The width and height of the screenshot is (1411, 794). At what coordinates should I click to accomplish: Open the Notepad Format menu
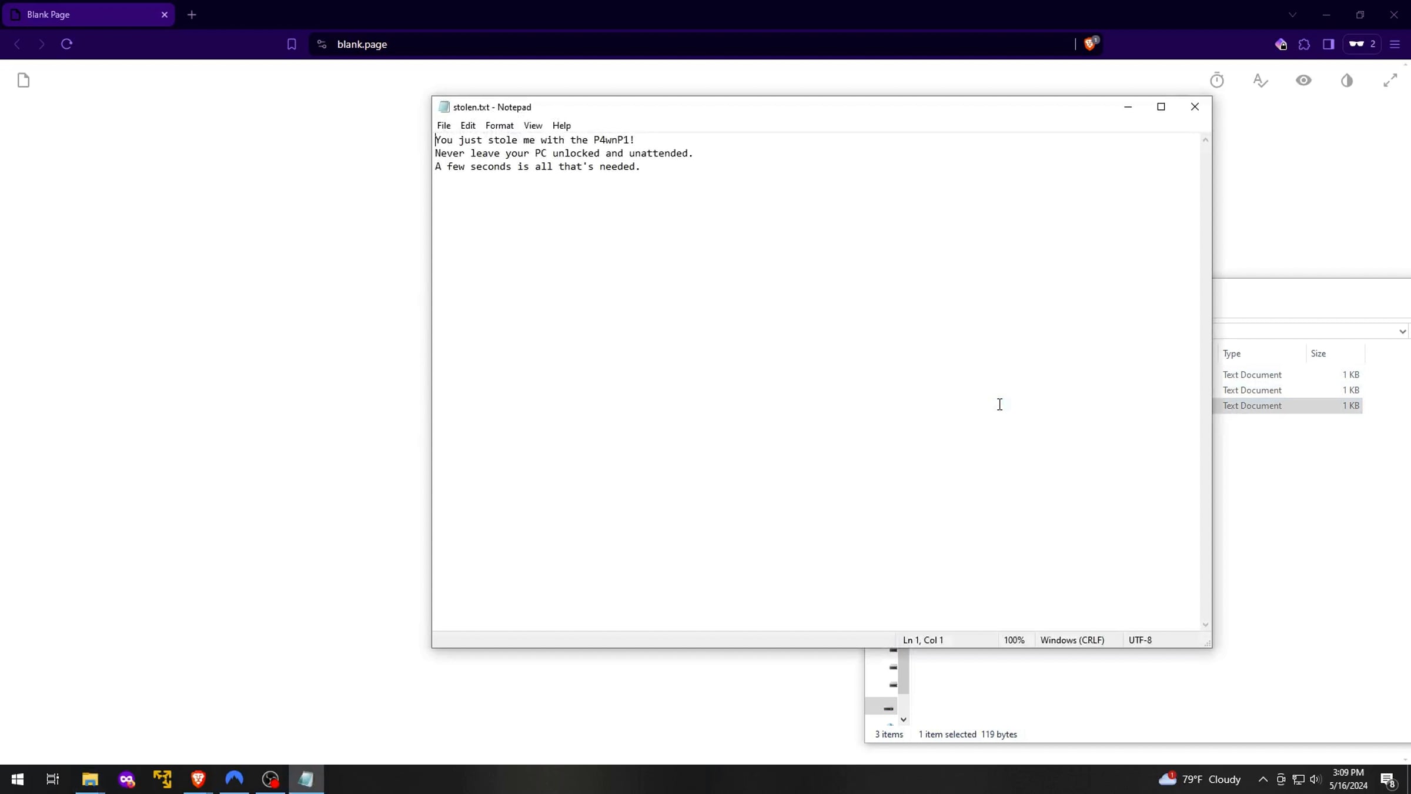coord(499,125)
